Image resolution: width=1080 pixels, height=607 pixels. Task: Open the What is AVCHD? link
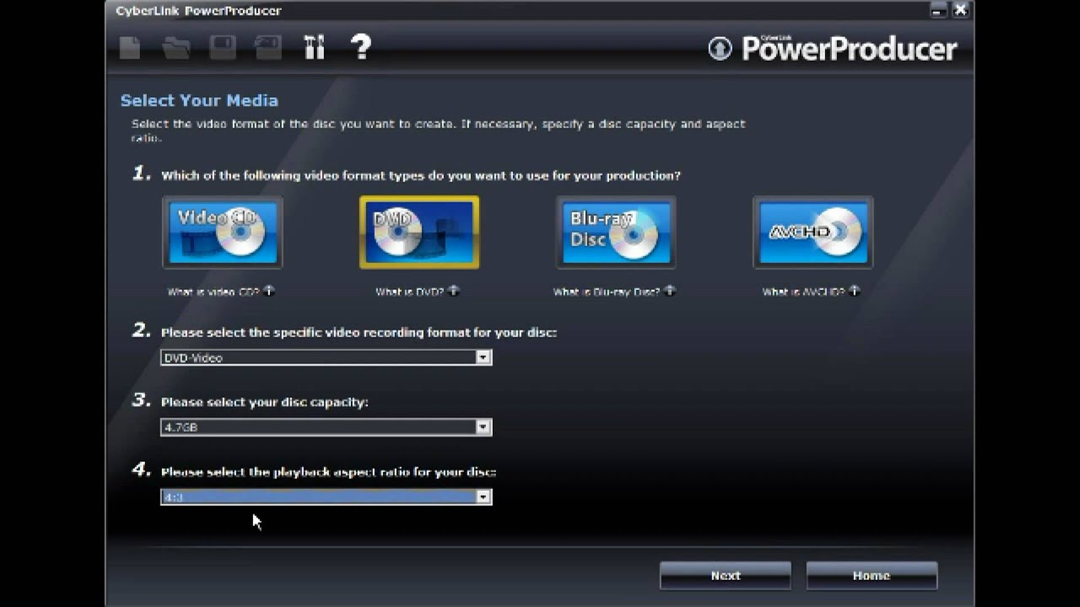point(804,292)
